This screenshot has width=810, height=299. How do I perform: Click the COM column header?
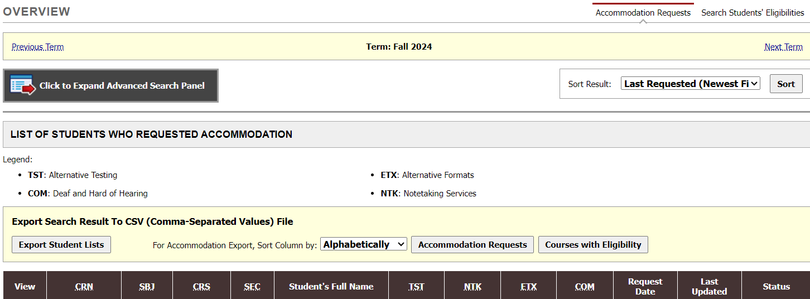point(585,287)
